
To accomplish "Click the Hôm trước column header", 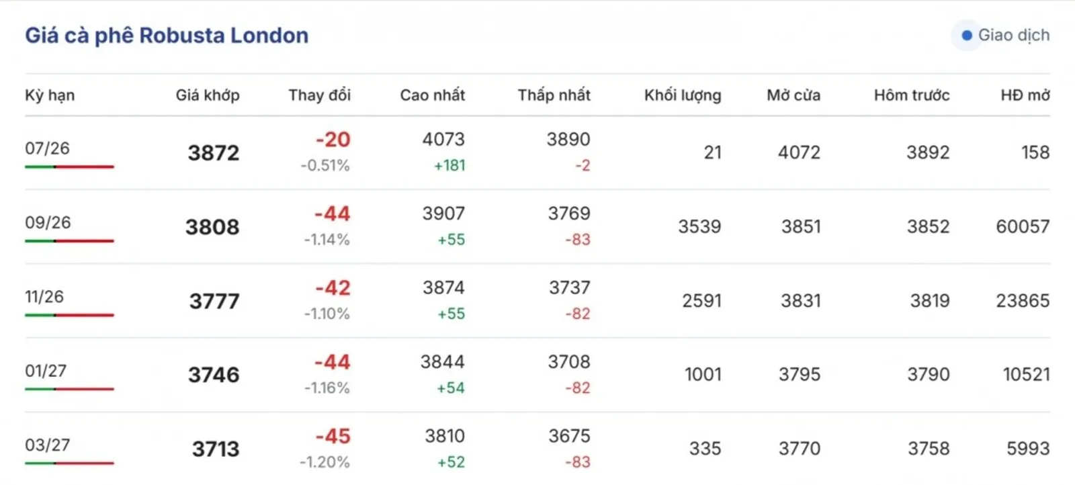I will pos(912,95).
